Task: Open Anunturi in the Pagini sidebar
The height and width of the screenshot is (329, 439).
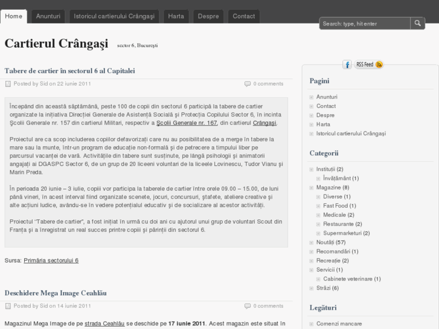Action: coord(327,97)
